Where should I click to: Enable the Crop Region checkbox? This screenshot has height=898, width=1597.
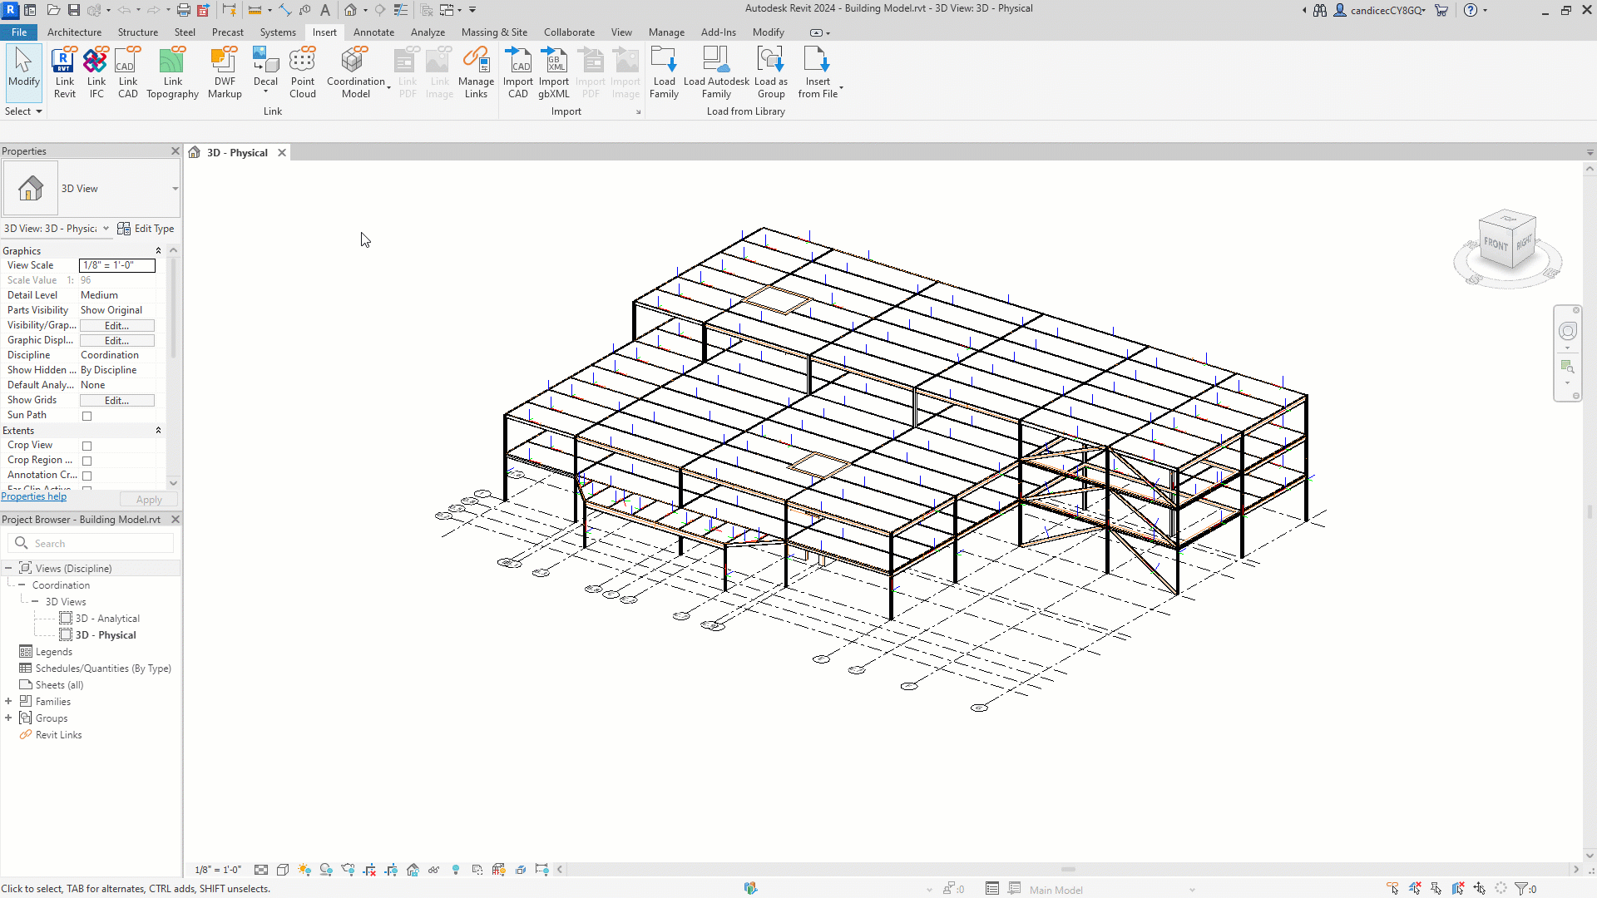[x=87, y=461]
